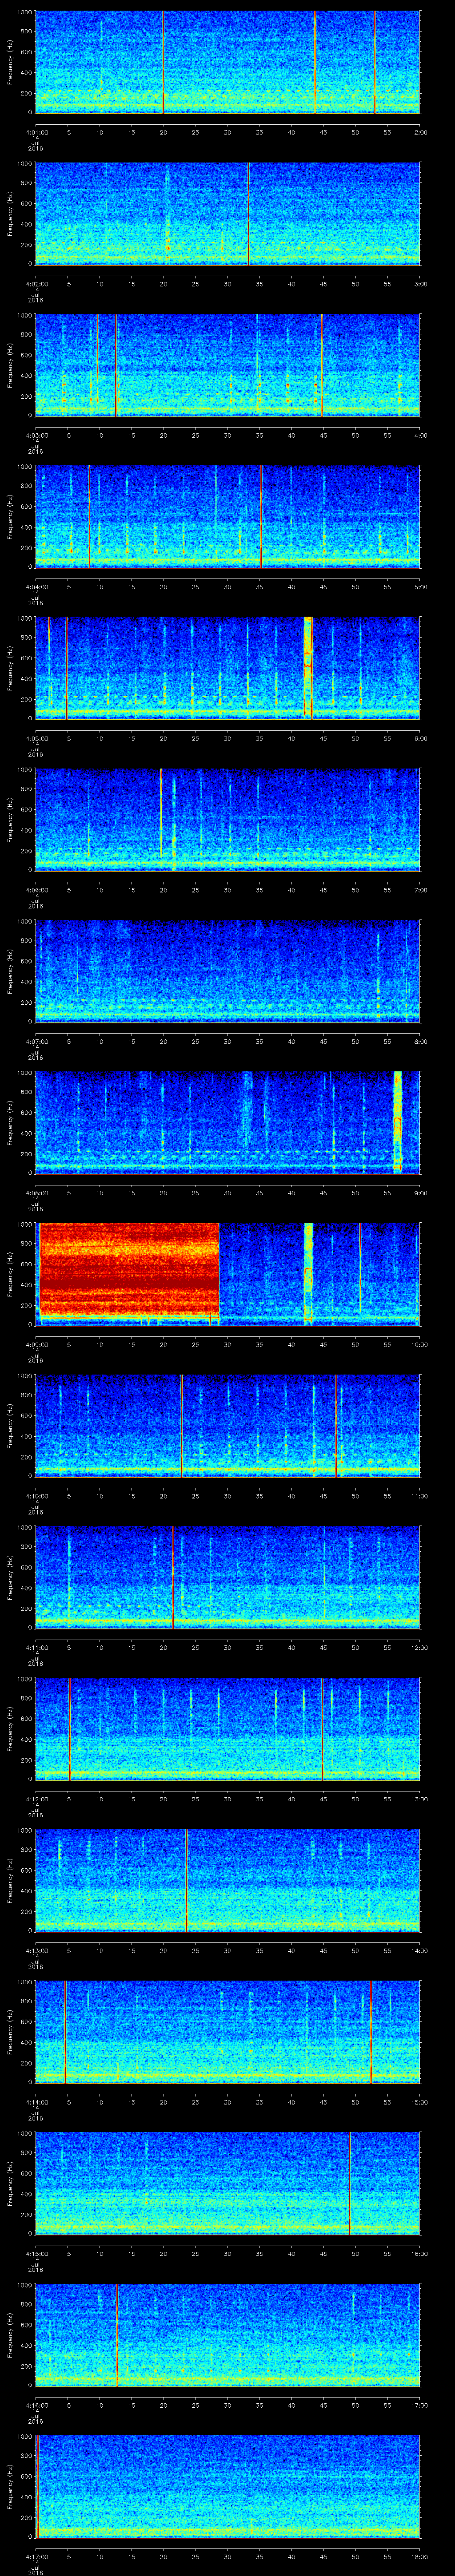This screenshot has width=455, height=2576.
Task: Select red marker near 20s in 4:01:00 spectrogram
Action: 163,62
